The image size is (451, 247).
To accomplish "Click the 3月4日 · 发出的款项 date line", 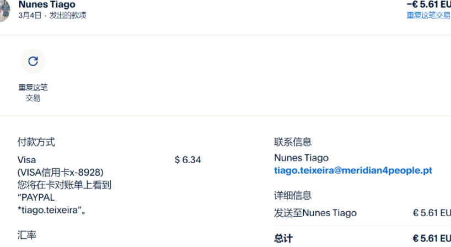I will [x=52, y=15].
